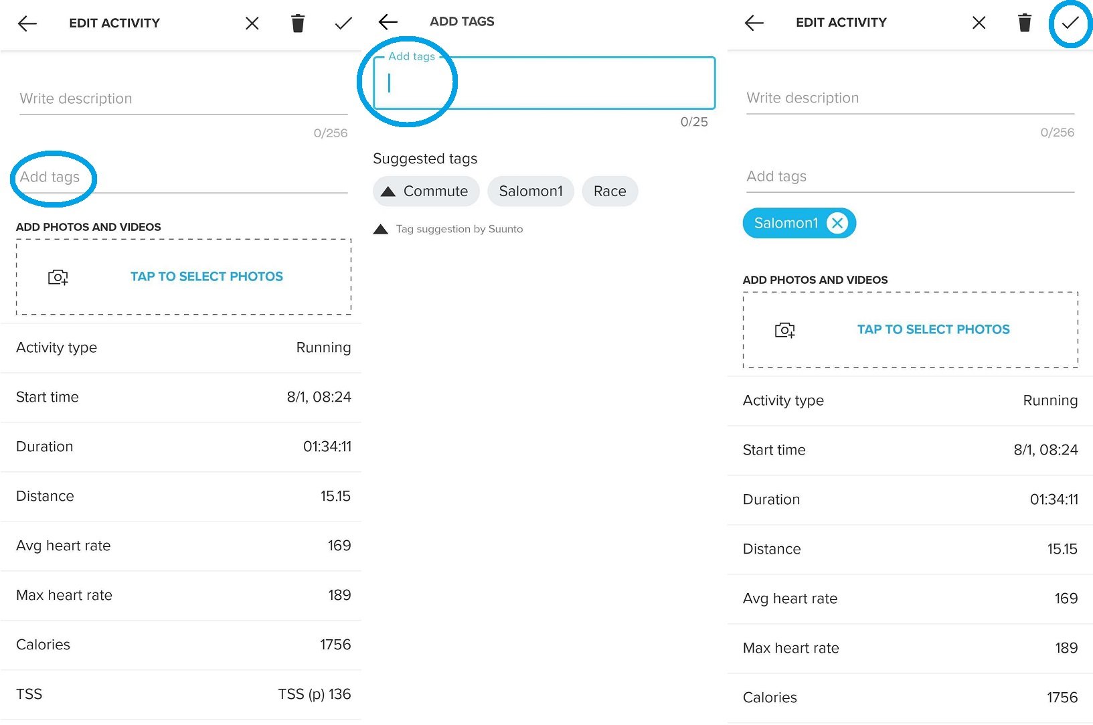Viewport: 1093px width, 725px height.
Task: Click camera icon in left photo box
Action: [x=58, y=276]
